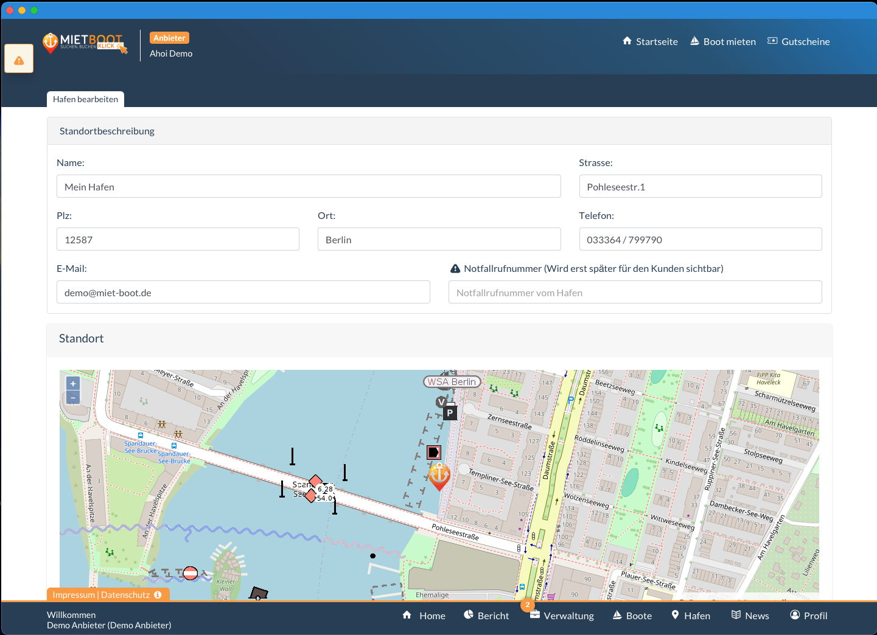Viewport: 877px width, 635px height.
Task: Click the Mietboot logo
Action: [x=85, y=43]
